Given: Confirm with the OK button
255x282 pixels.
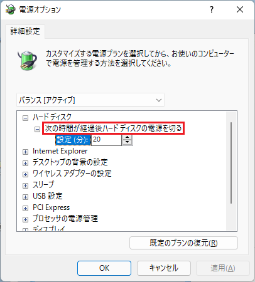Looking at the screenshot, I should [x=104, y=268].
